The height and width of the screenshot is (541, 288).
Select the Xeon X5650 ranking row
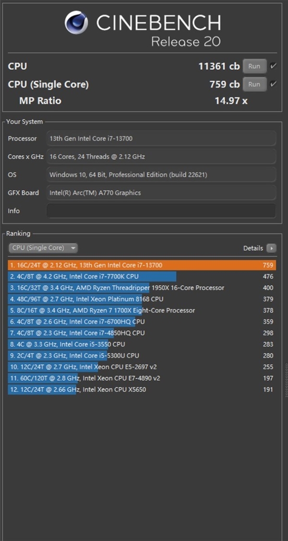pyautogui.click(x=142, y=390)
